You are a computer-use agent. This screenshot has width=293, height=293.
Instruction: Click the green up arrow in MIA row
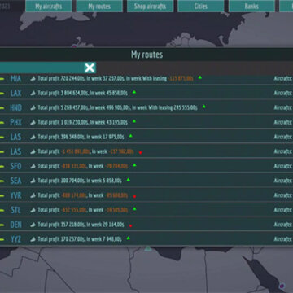tap(200, 77)
